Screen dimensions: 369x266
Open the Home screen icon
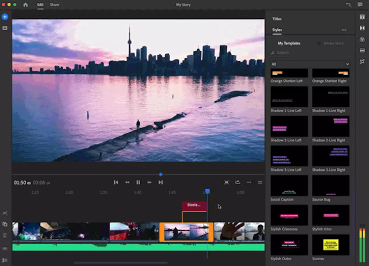pyautogui.click(x=25, y=5)
